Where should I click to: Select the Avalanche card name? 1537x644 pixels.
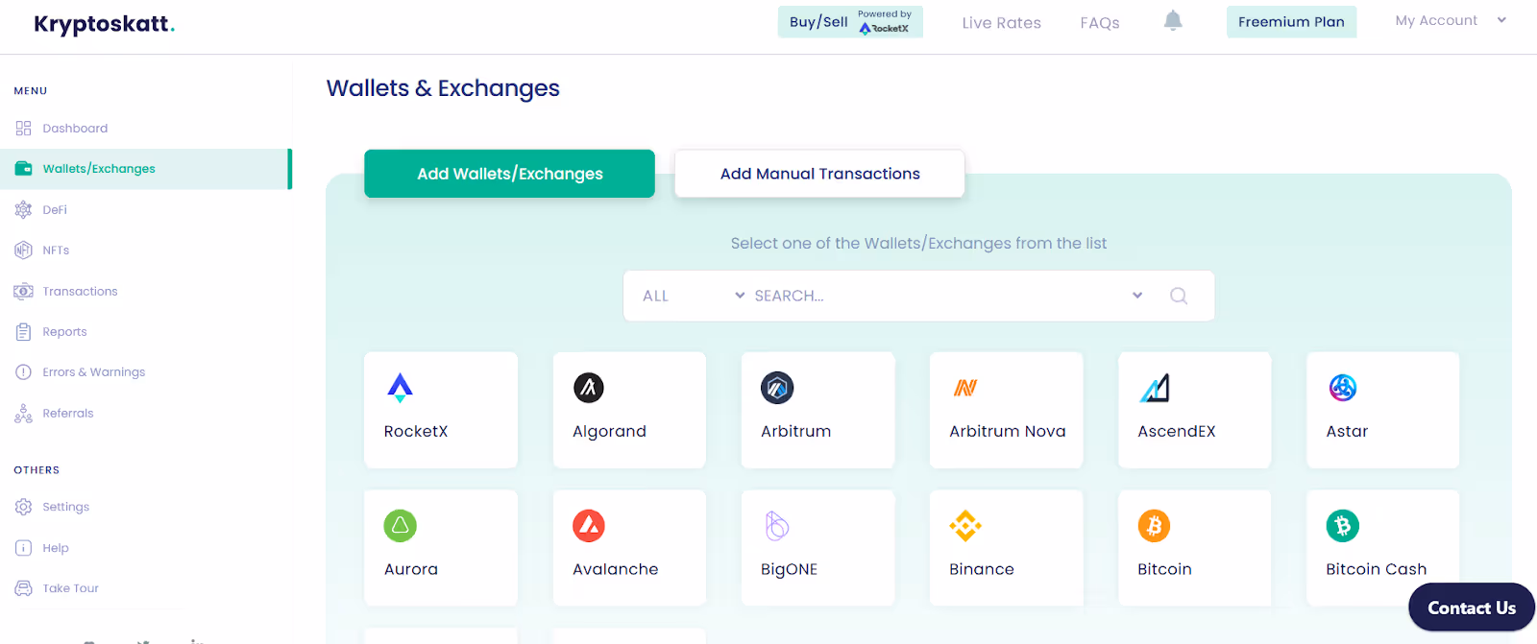pyautogui.click(x=616, y=569)
